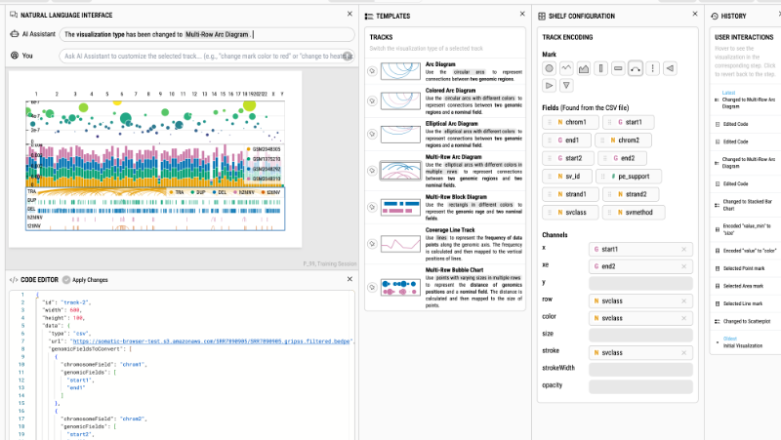The height and width of the screenshot is (440, 781).
Task: Close the Natural Language Interface panel
Action: click(349, 14)
